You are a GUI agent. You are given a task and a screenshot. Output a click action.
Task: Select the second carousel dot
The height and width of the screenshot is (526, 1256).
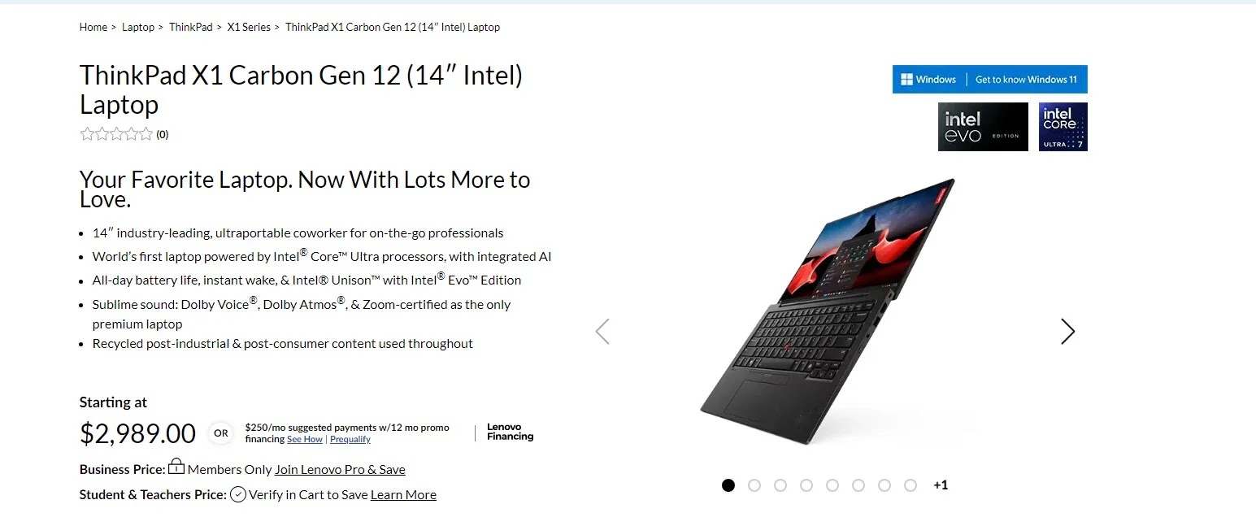coord(754,485)
